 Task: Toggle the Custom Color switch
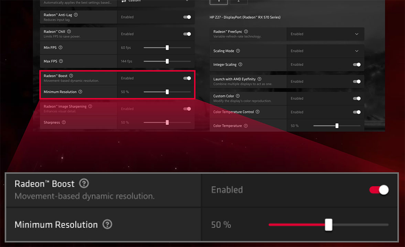357,98
